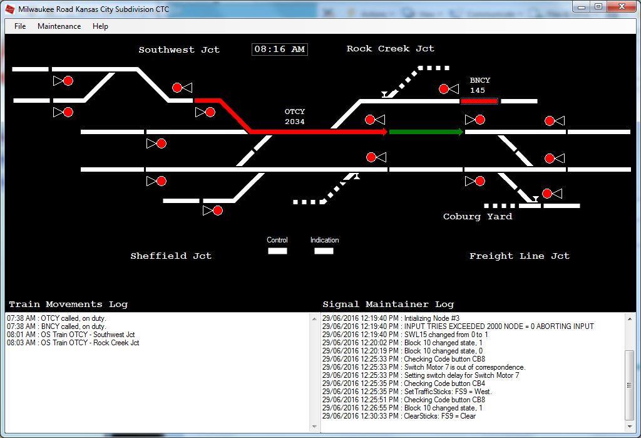Screen dimensions: 641x438
Task: Click Train Movements Log scrollbar down arrow
Action: (314, 427)
